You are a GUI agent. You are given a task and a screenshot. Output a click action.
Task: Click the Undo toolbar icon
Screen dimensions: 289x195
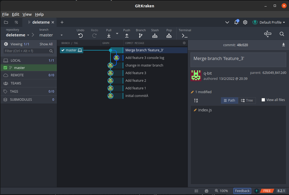[x=80, y=36]
